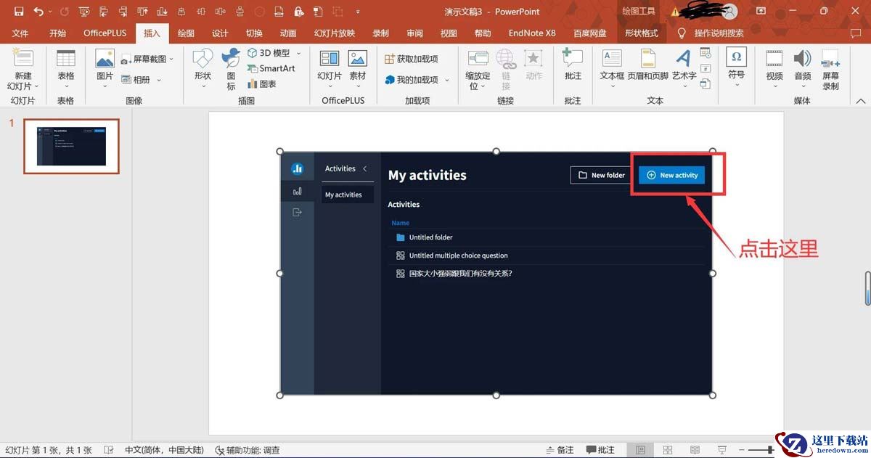Switch to slide sorter view
Image resolution: width=871 pixels, height=458 pixels.
click(668, 450)
